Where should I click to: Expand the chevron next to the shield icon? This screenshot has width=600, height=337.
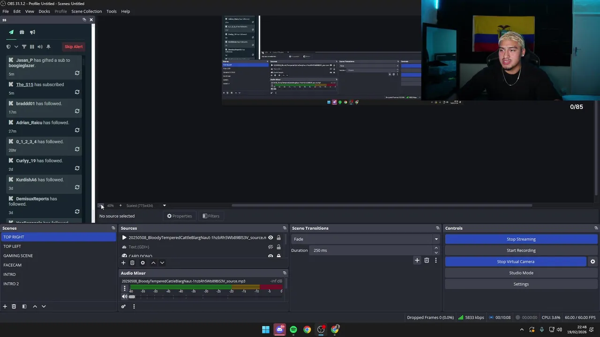pyautogui.click(x=16, y=47)
